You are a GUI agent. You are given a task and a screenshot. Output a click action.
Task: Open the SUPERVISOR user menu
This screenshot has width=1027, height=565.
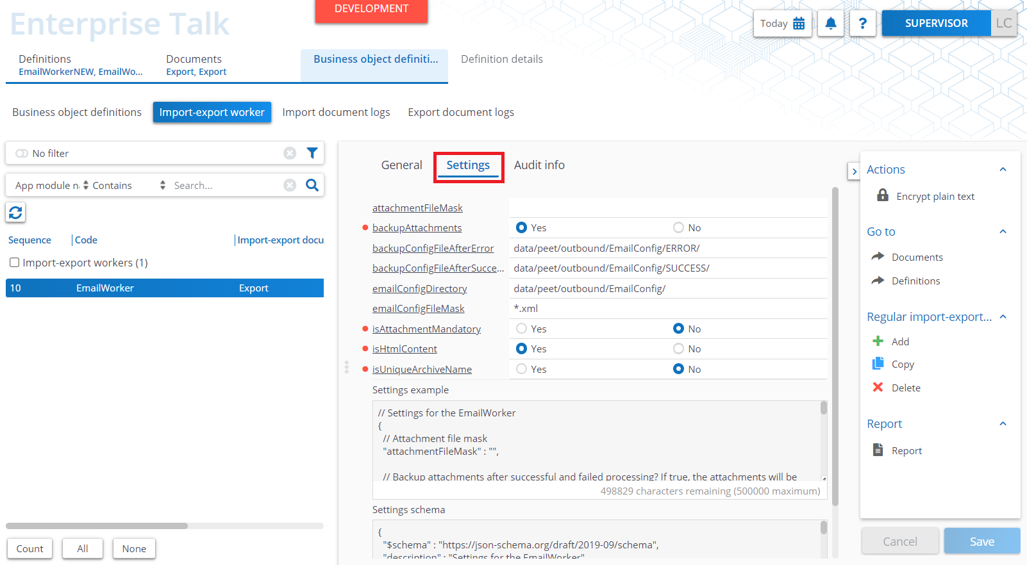point(936,23)
